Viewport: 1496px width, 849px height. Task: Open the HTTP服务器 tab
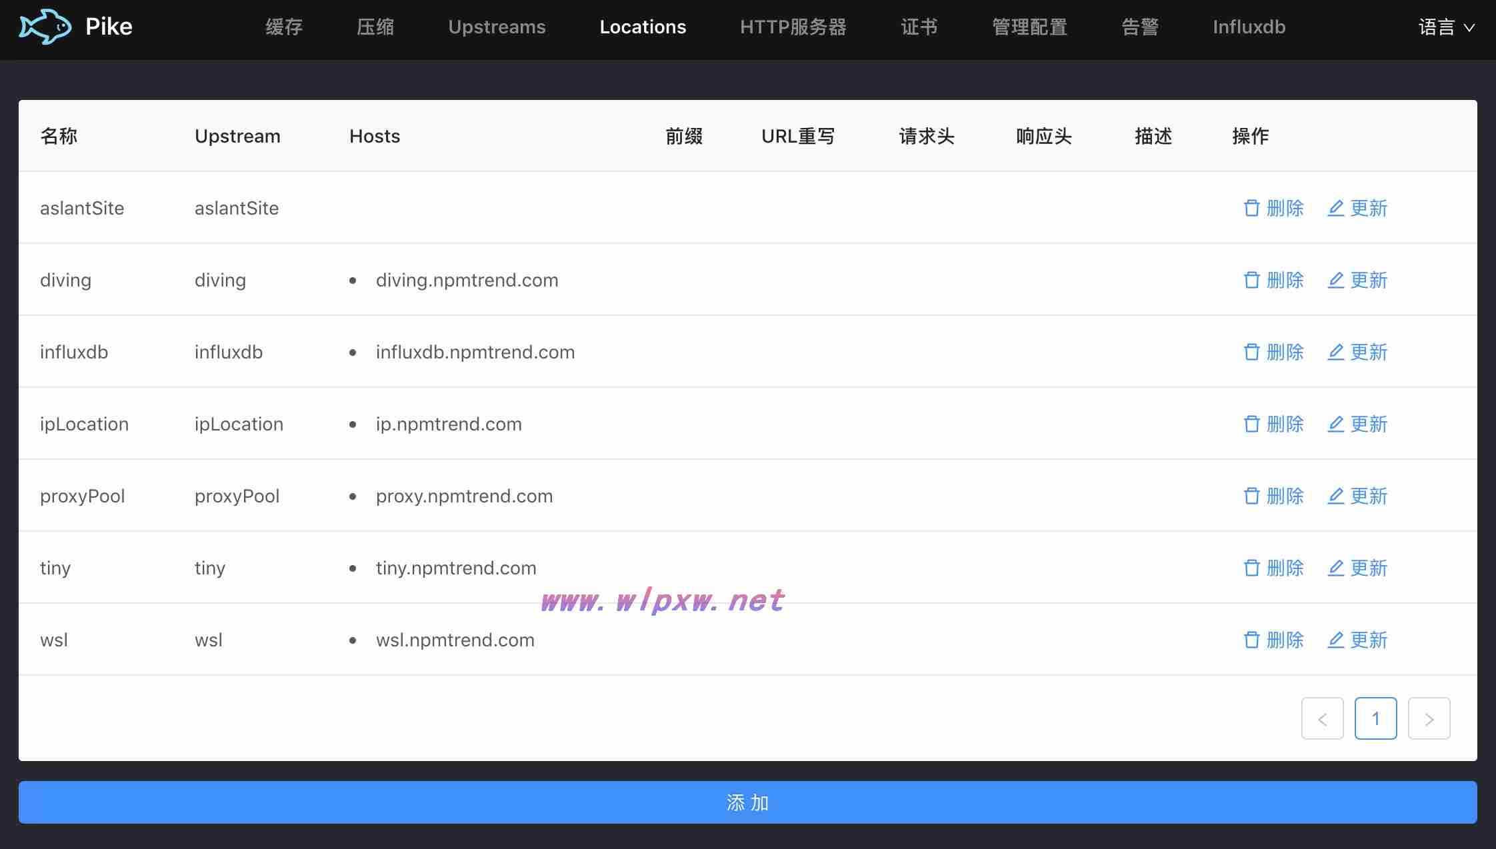[793, 27]
